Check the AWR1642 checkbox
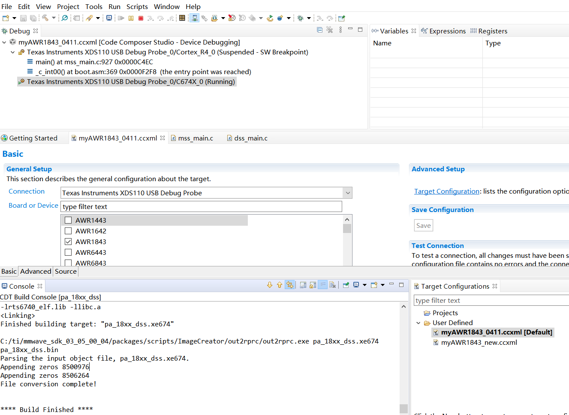This screenshot has width=569, height=415. click(68, 231)
